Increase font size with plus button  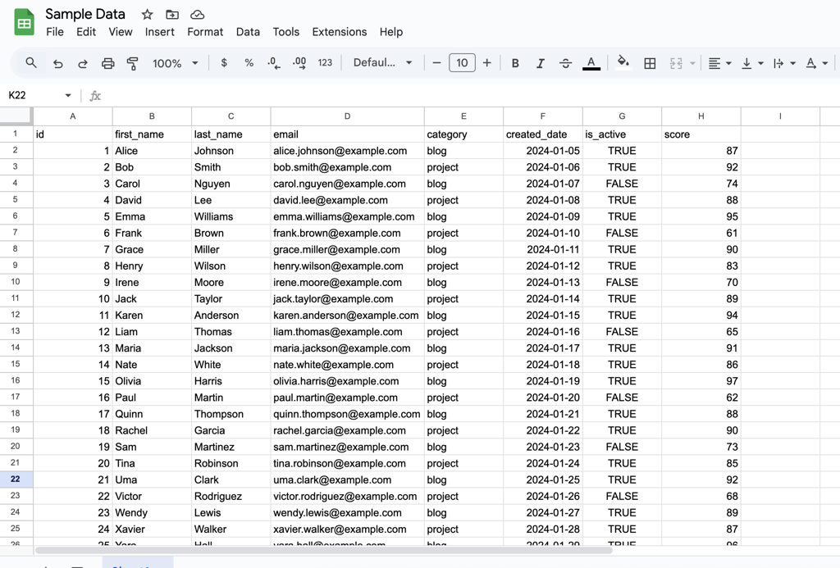[486, 62]
